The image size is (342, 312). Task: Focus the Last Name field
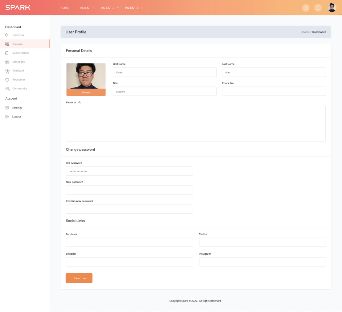[274, 72]
